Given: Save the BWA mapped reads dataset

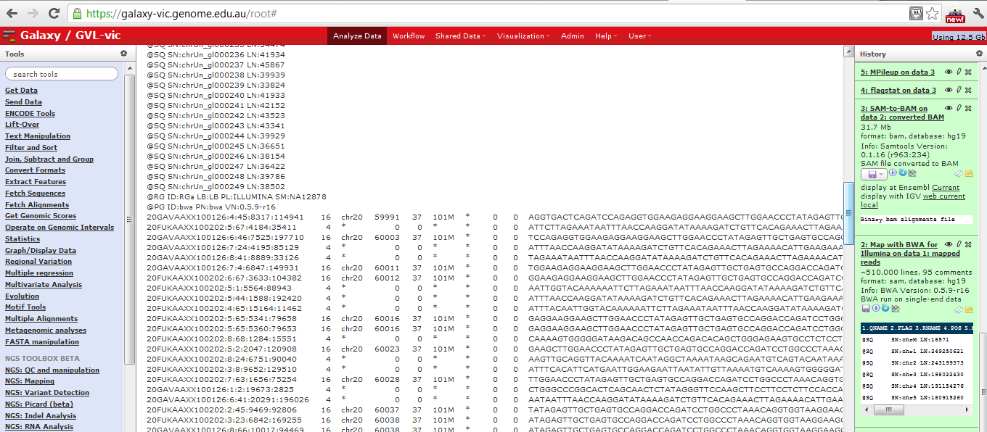Looking at the screenshot, I should click(866, 308).
